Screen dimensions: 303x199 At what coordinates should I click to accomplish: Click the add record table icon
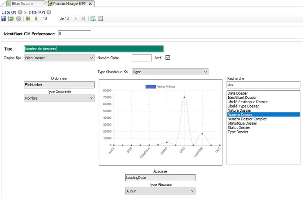(93, 19)
